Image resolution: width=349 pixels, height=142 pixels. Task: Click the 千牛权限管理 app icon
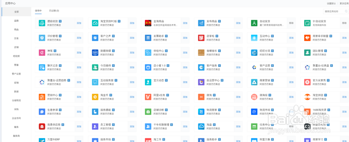coord(148,126)
